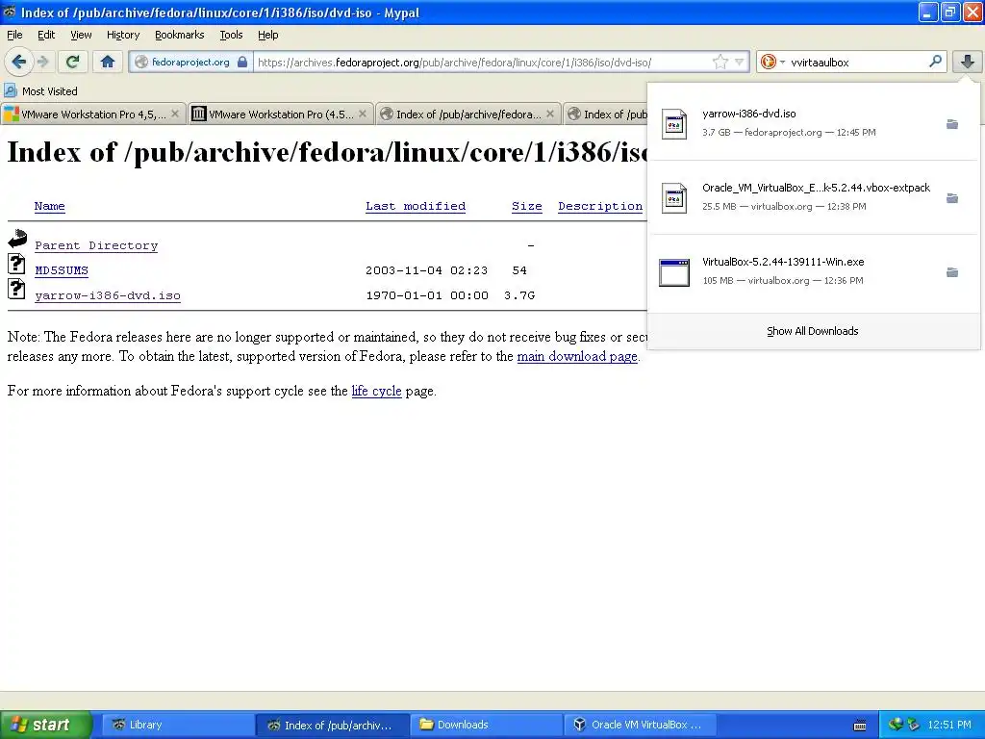Close the second VMware Workstation Pro tab

coord(363,114)
